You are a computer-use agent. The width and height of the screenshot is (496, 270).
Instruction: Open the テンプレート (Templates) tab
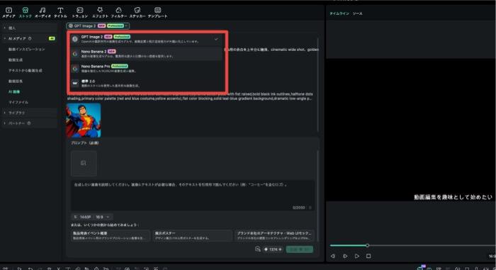click(x=157, y=12)
